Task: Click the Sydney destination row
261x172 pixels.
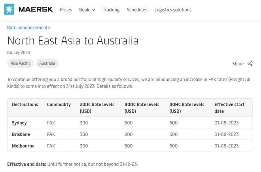Action: [x=19, y=123]
